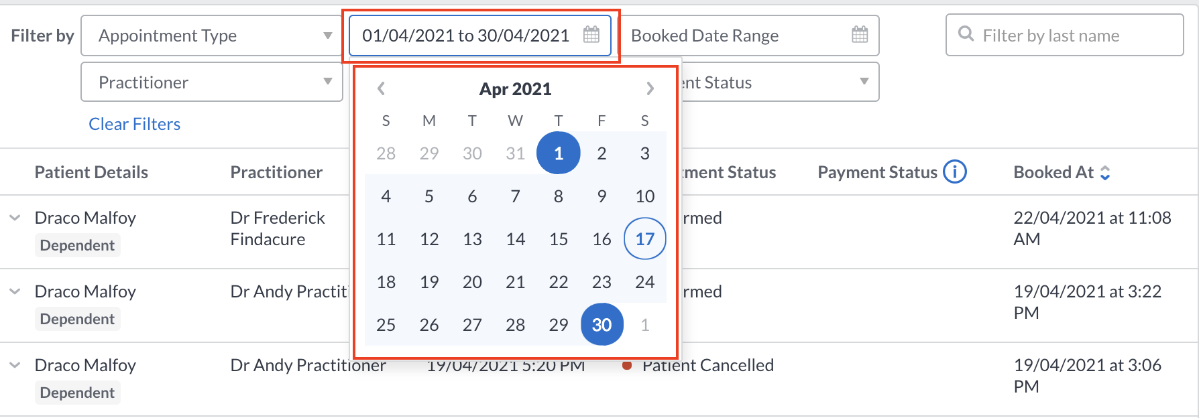Select April 17 in the calendar
This screenshot has width=1199, height=418.
click(x=644, y=238)
